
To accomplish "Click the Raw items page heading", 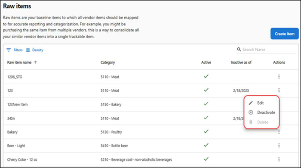I will click(17, 6).
